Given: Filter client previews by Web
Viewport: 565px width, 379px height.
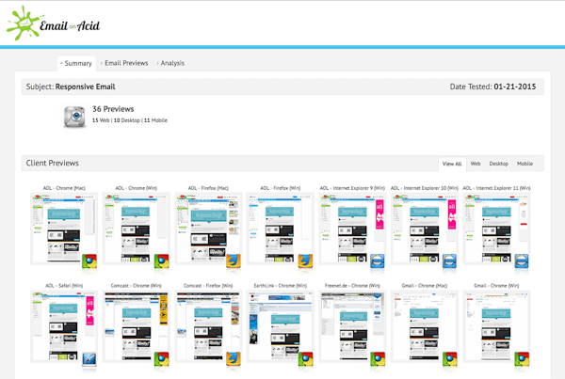Looking at the screenshot, I should pyautogui.click(x=476, y=164).
